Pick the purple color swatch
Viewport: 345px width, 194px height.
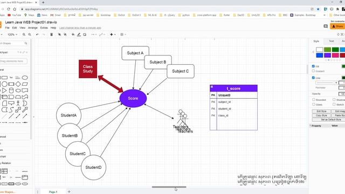pyautogui.click(x=327, y=55)
